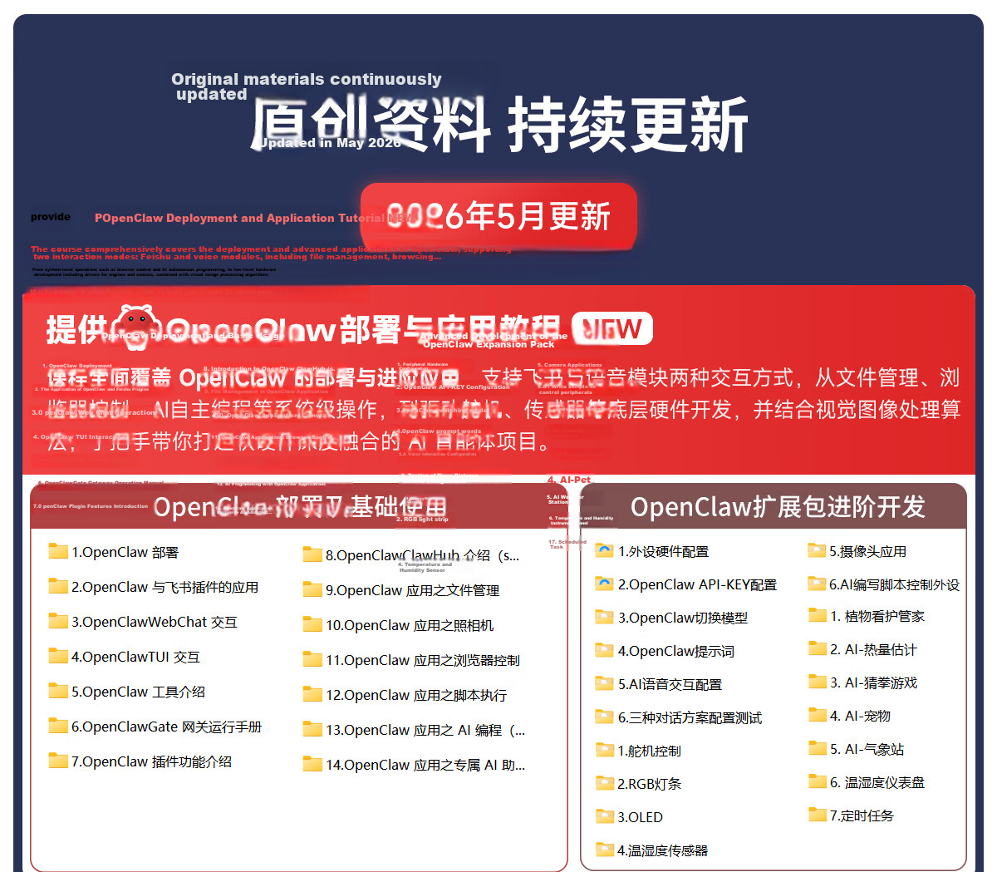Select the 4.OpenClawTUI 交互 label
Image resolution: width=997 pixels, height=872 pixels.
pyautogui.click(x=135, y=657)
